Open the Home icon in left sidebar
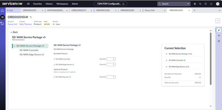 2,11
